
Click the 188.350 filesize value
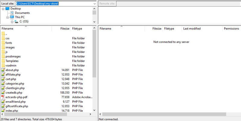[x=65, y=93]
